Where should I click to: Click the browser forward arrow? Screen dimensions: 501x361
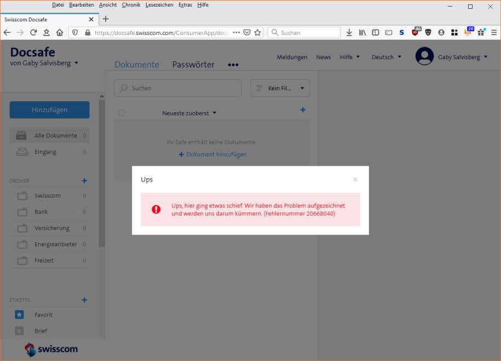(x=20, y=33)
